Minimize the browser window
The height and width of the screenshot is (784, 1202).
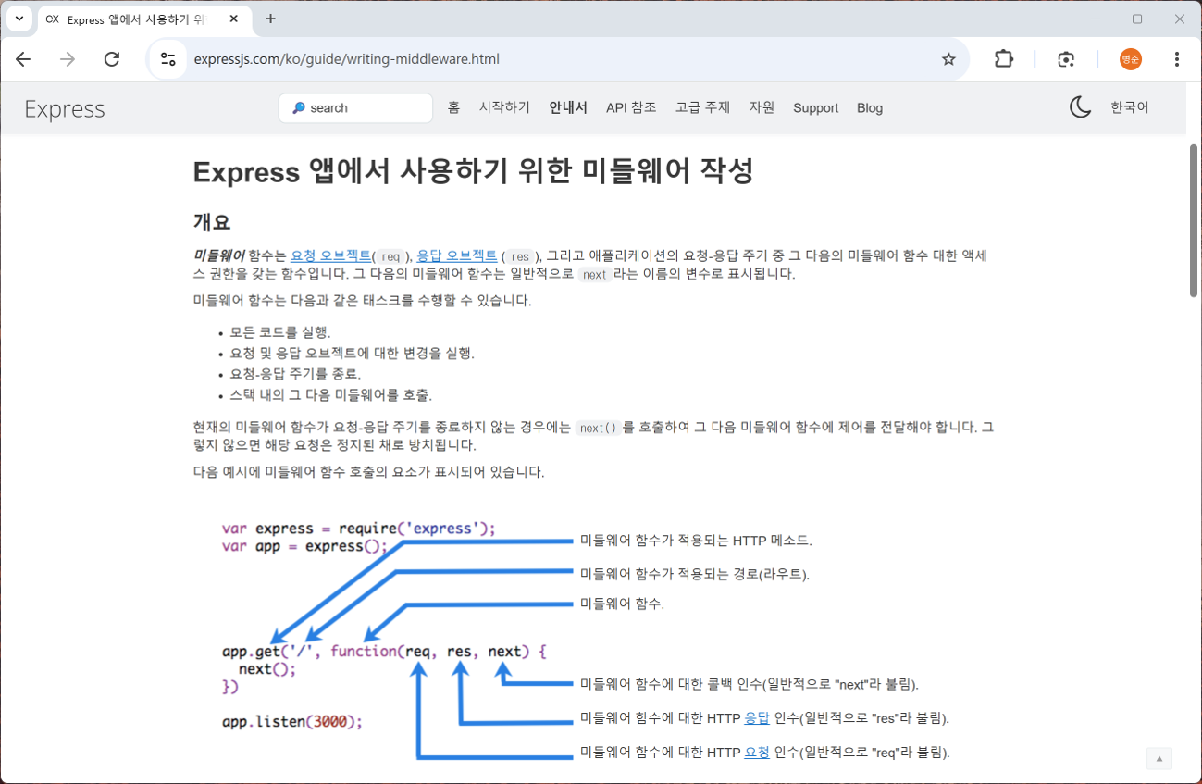click(x=1094, y=19)
